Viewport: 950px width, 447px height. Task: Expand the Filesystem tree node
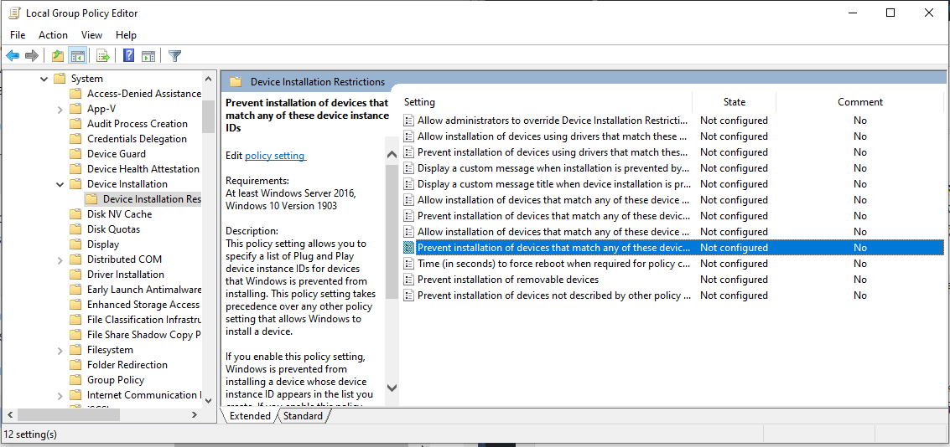tap(60, 350)
